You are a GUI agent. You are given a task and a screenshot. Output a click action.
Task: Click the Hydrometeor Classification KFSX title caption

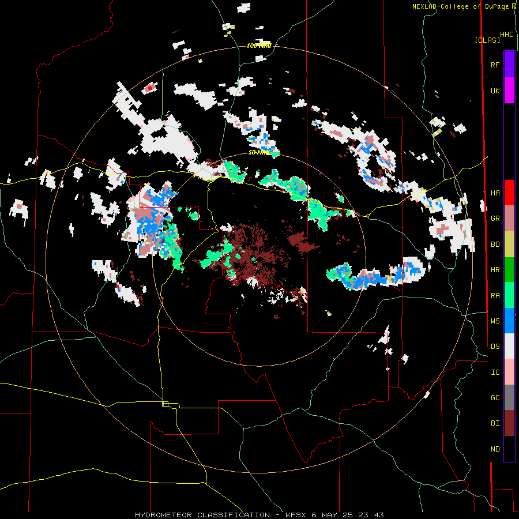point(259,515)
